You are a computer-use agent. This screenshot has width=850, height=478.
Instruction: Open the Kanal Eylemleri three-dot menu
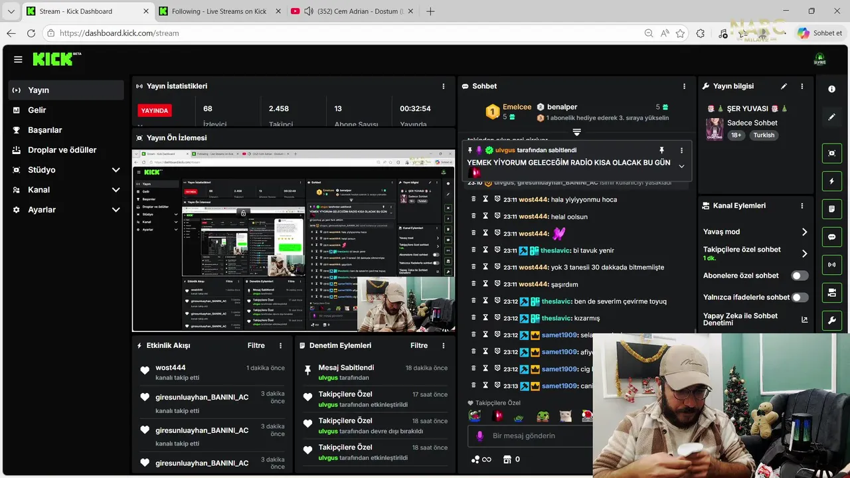tap(802, 206)
